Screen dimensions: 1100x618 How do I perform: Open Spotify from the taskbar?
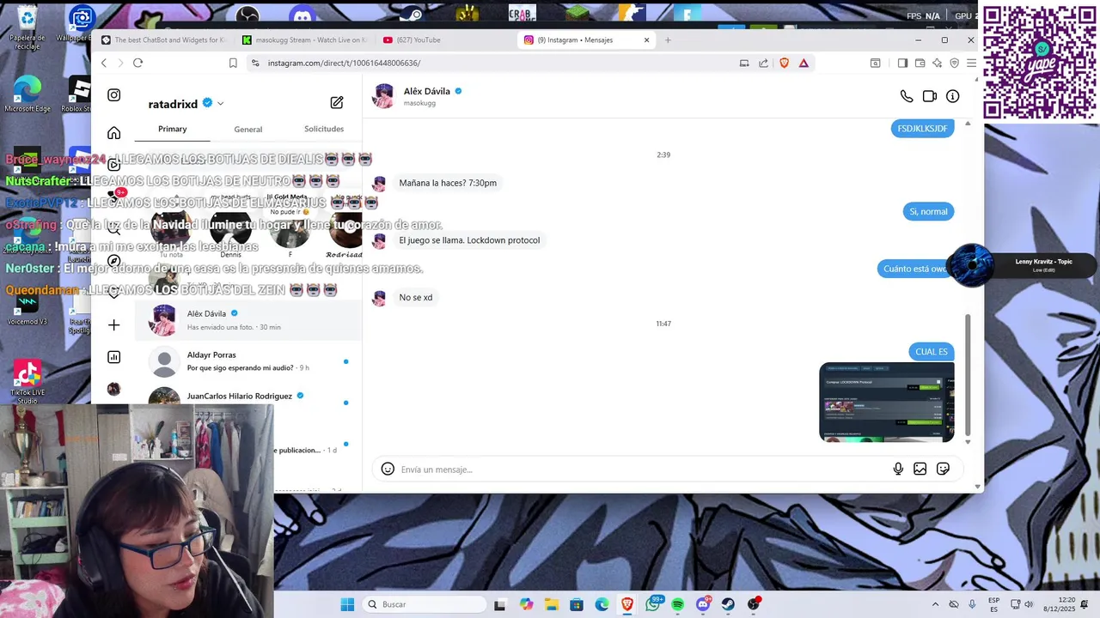click(677, 604)
